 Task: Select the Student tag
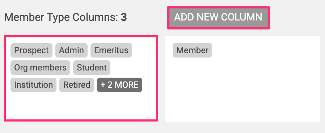click(x=92, y=68)
